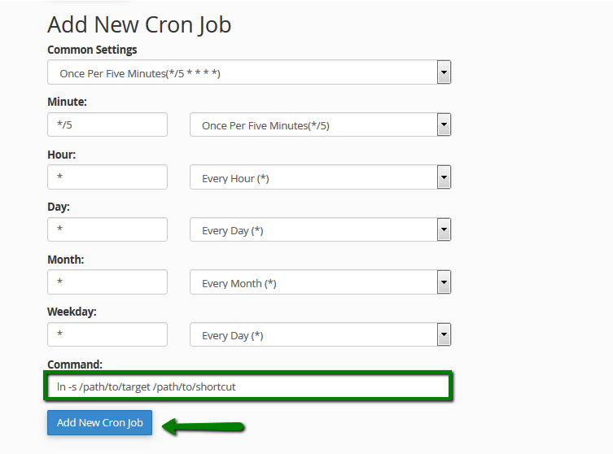Viewport: 613px width, 454px height.
Task: Expand the Every Day (*) dropdown under Day
Action: [x=320, y=229]
